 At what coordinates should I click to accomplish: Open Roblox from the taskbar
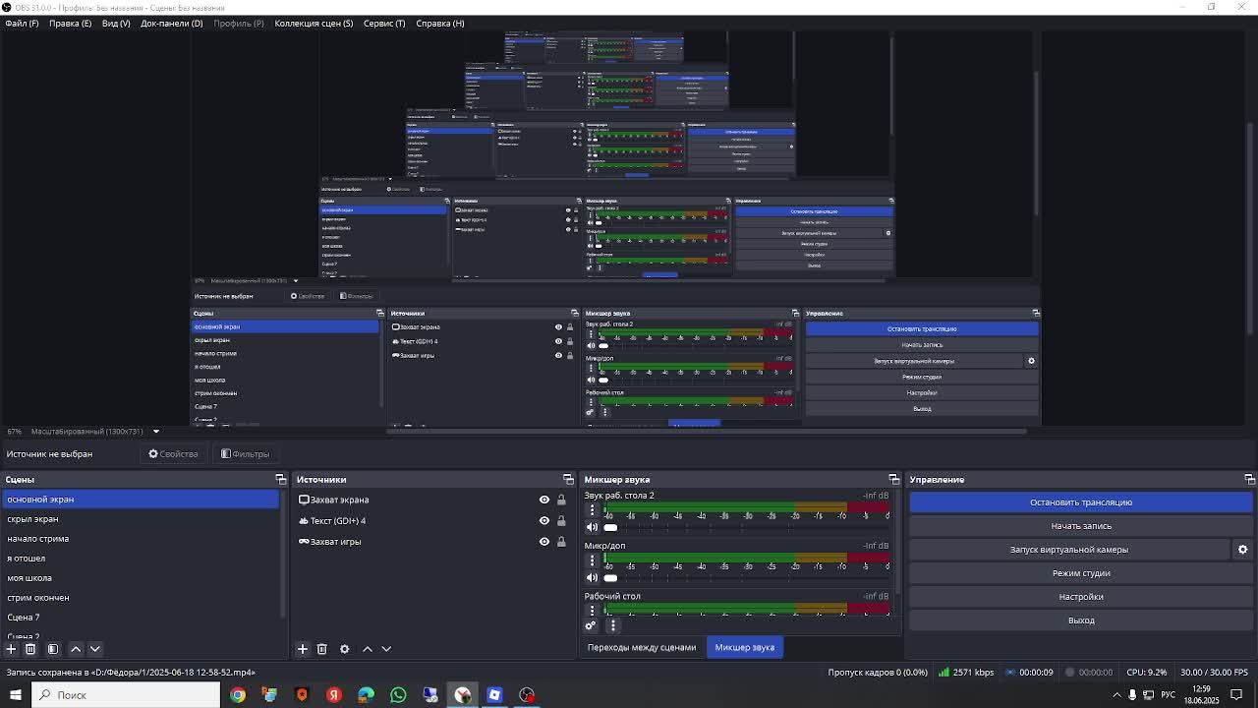tap(494, 695)
